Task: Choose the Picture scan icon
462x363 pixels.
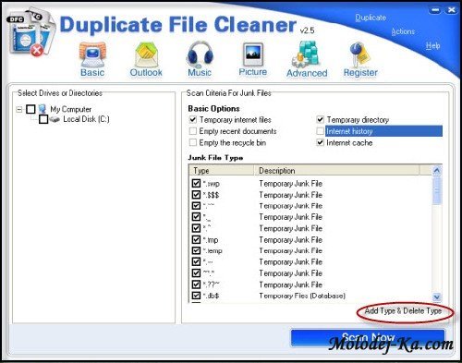Action: click(x=253, y=54)
